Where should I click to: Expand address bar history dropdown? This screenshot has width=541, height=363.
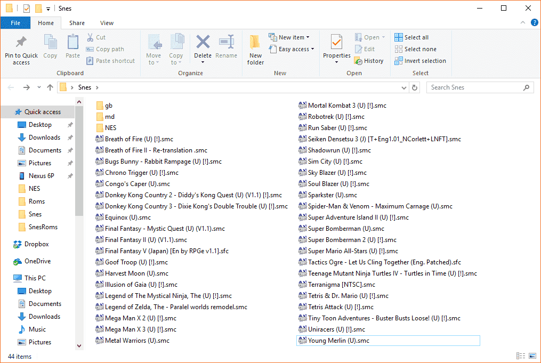point(404,87)
